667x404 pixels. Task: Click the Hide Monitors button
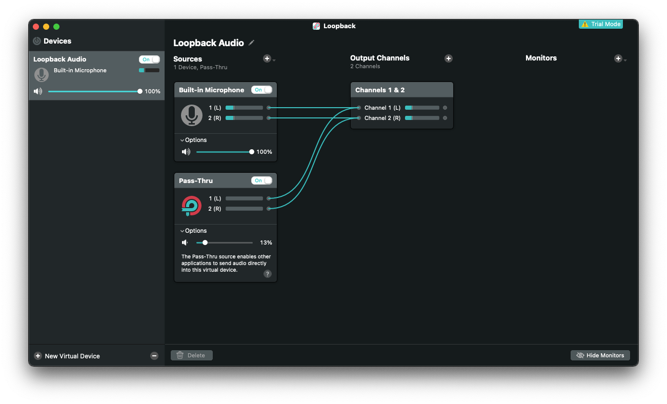pyautogui.click(x=600, y=355)
